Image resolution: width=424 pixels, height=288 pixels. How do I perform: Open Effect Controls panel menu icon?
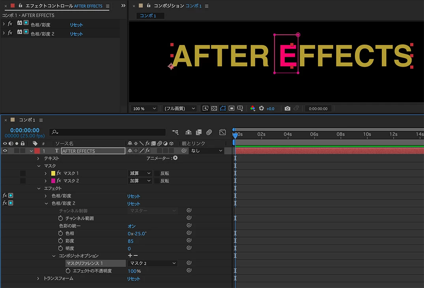pyautogui.click(x=108, y=6)
